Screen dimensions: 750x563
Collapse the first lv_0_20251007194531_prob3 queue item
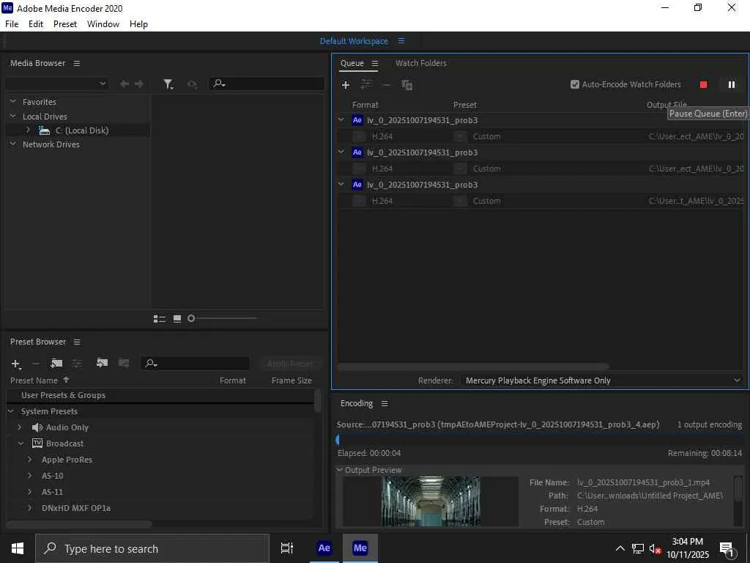click(x=341, y=119)
